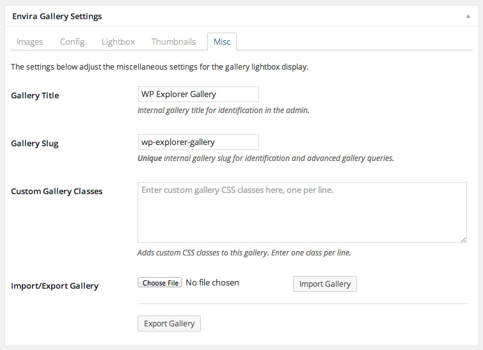Click into the Gallery Slug field

click(x=198, y=142)
